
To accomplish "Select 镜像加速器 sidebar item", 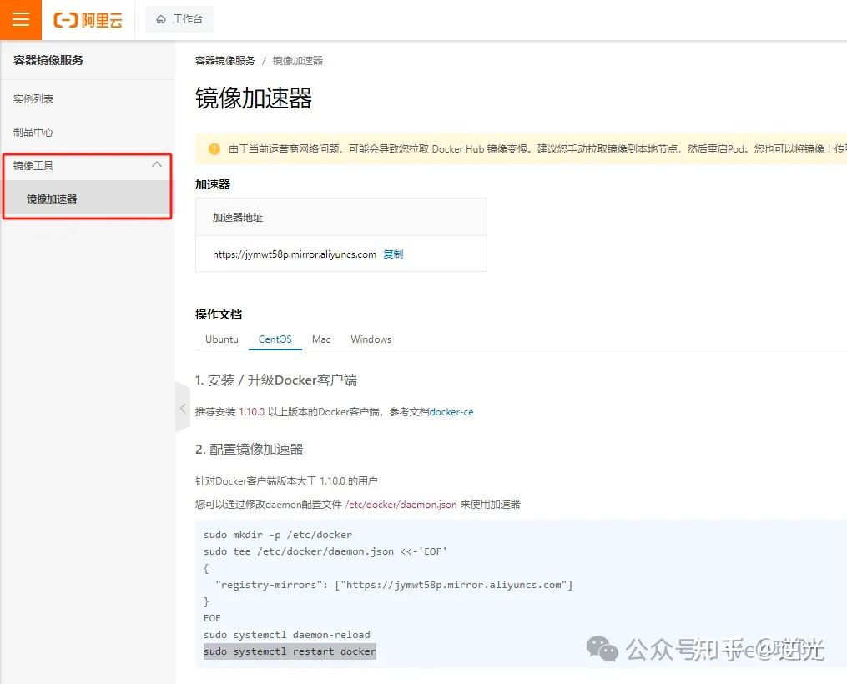I will (x=87, y=199).
